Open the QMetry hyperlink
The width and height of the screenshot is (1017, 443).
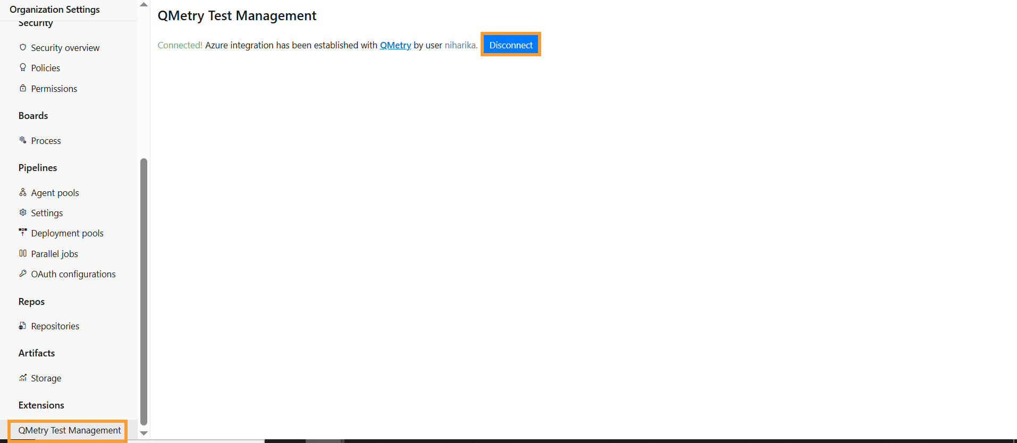[396, 45]
